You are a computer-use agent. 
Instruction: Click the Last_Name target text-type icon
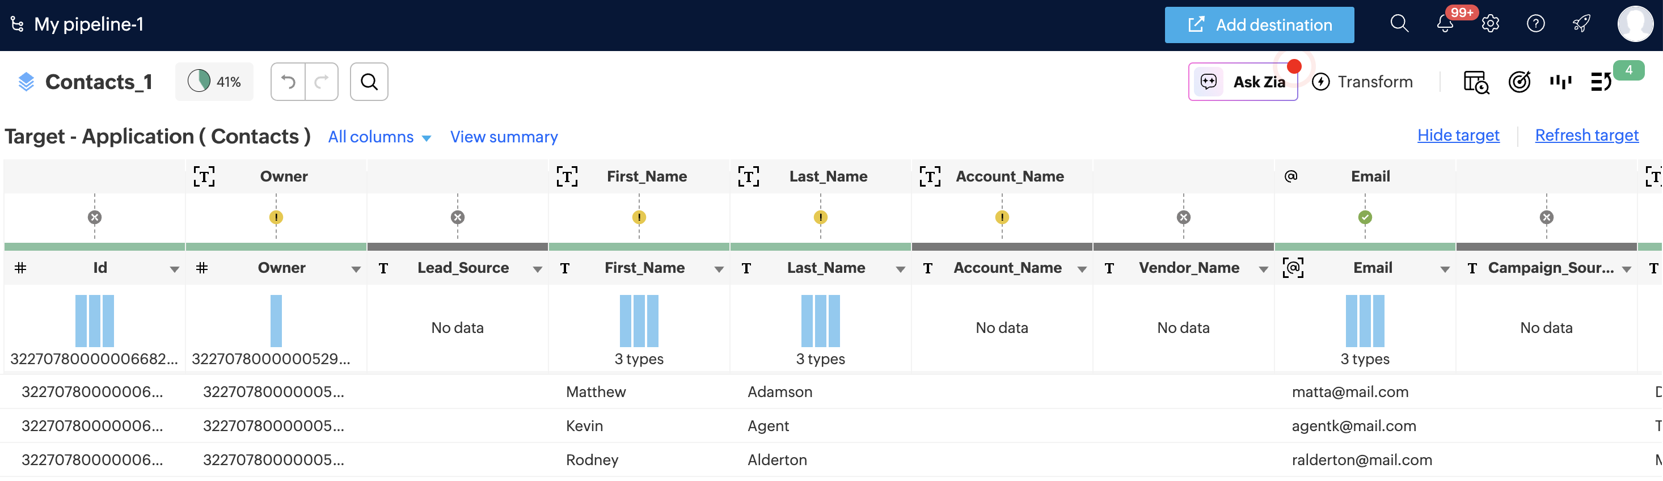[748, 176]
